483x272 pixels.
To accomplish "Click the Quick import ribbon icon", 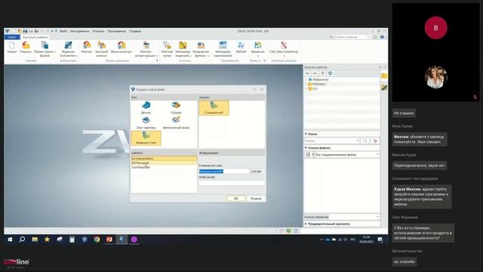I will [101, 45].
